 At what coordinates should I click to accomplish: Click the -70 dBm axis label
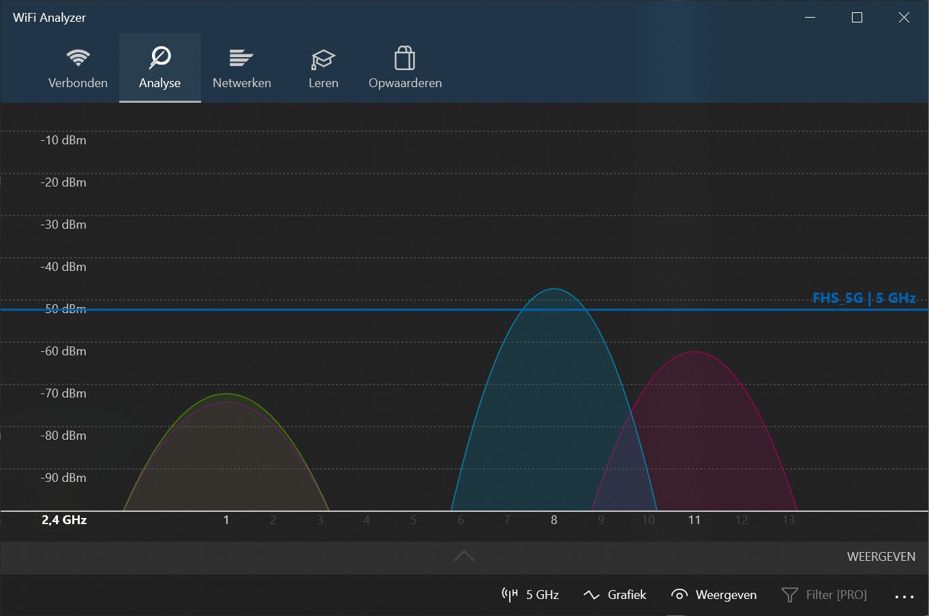[x=63, y=393]
